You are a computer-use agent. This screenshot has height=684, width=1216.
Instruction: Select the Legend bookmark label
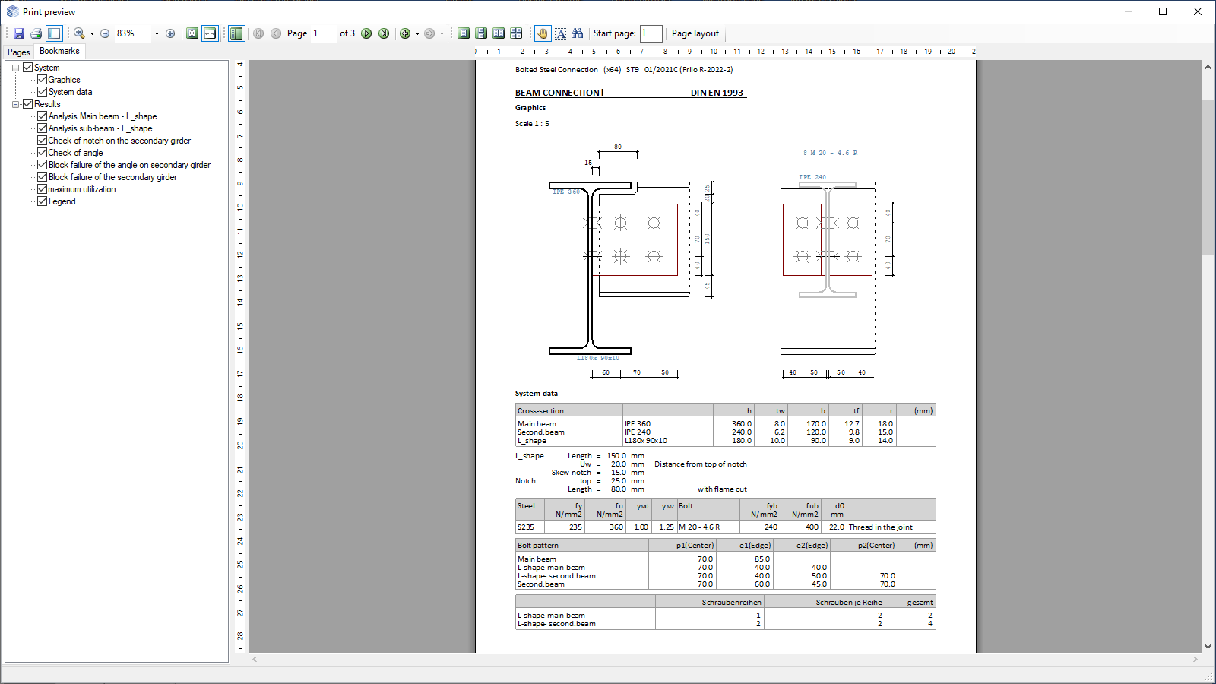[62, 201]
